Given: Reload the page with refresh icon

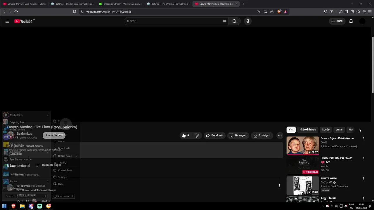Looking at the screenshot, I should click(x=16, y=12).
